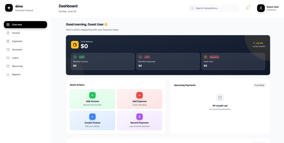Click the Record Payment button label
284x143 pixels.
140,123
